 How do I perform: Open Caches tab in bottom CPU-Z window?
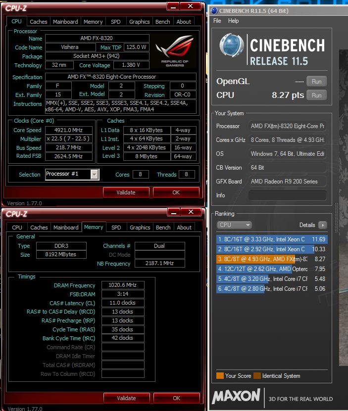tap(39, 228)
